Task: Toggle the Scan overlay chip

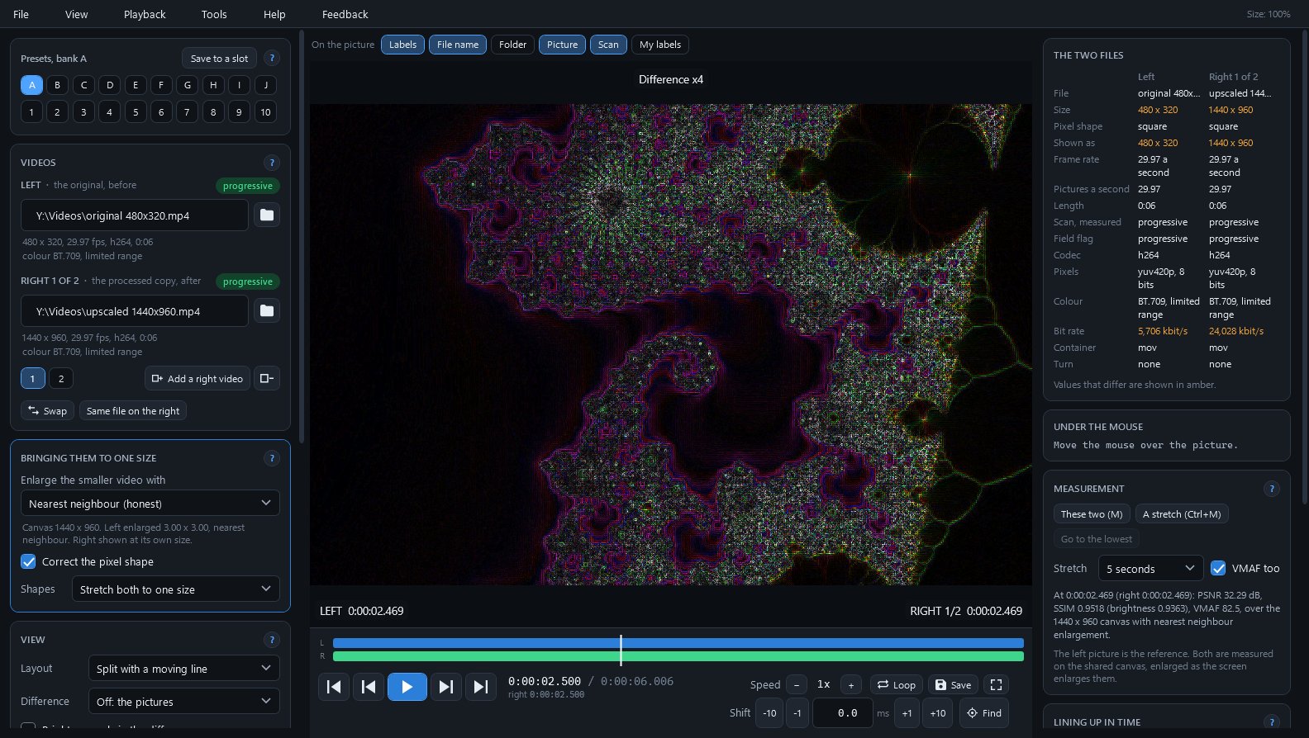Action: click(608, 45)
